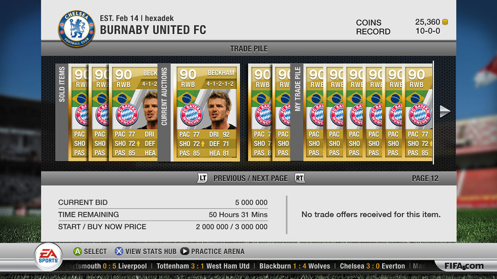Click the EA Sports logo

[48, 257]
